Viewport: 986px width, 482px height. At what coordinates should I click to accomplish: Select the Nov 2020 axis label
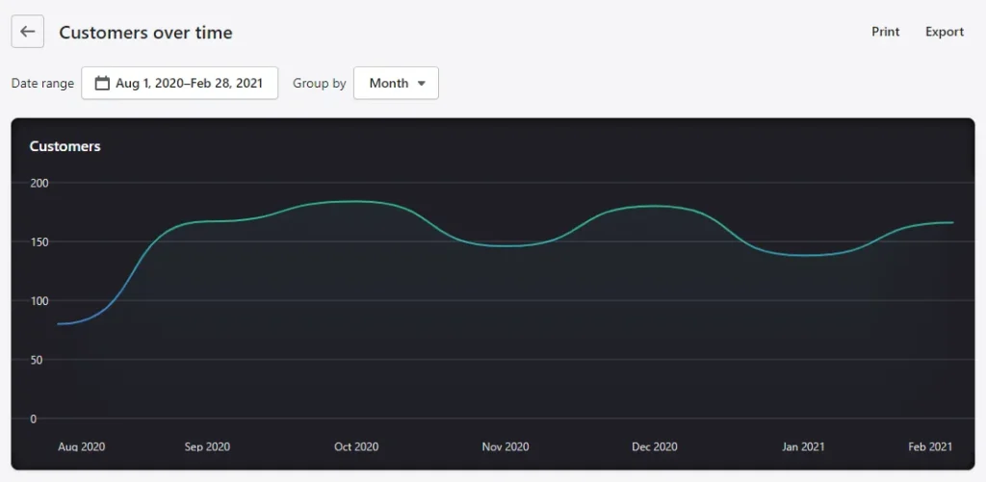[506, 446]
